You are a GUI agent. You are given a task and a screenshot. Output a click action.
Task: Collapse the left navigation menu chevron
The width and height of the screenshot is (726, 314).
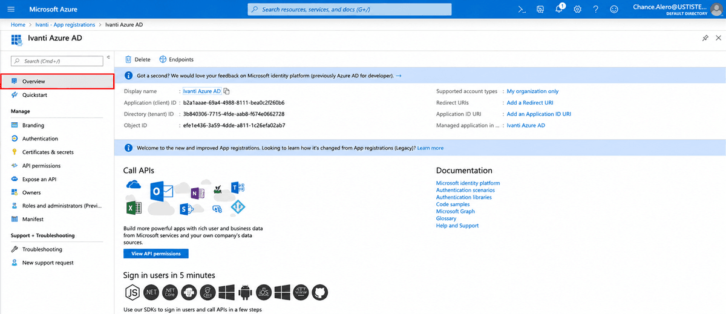[108, 57]
